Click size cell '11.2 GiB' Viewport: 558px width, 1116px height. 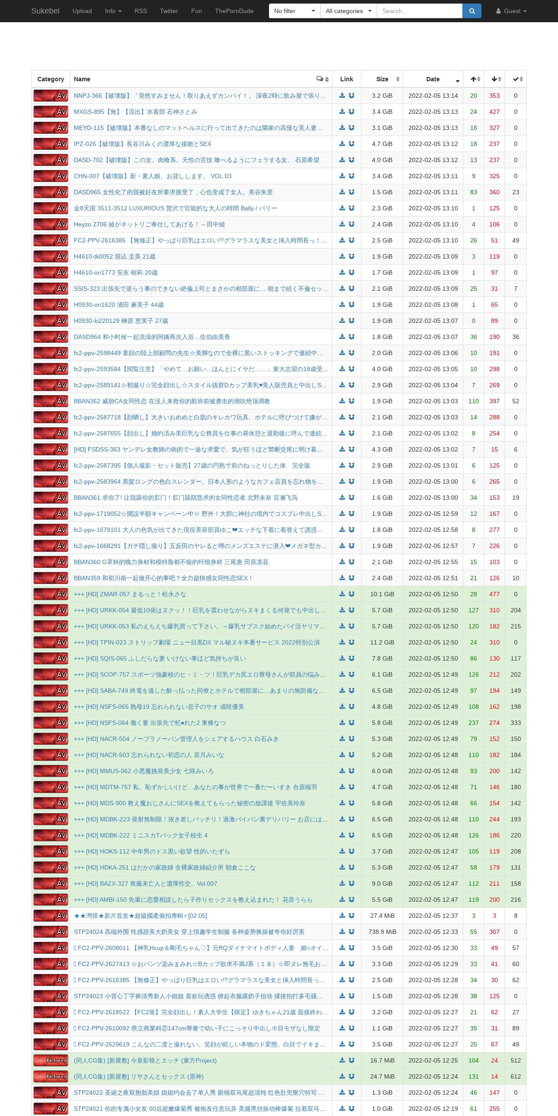pyautogui.click(x=382, y=642)
